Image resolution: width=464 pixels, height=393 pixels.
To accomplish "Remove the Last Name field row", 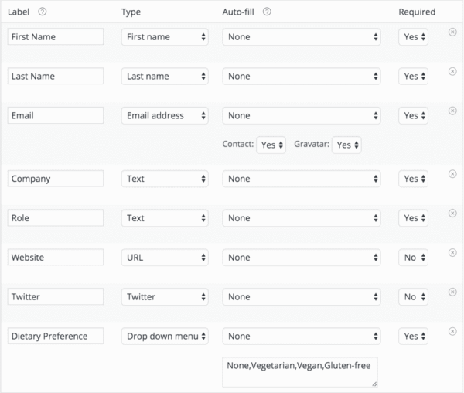I will (x=452, y=71).
